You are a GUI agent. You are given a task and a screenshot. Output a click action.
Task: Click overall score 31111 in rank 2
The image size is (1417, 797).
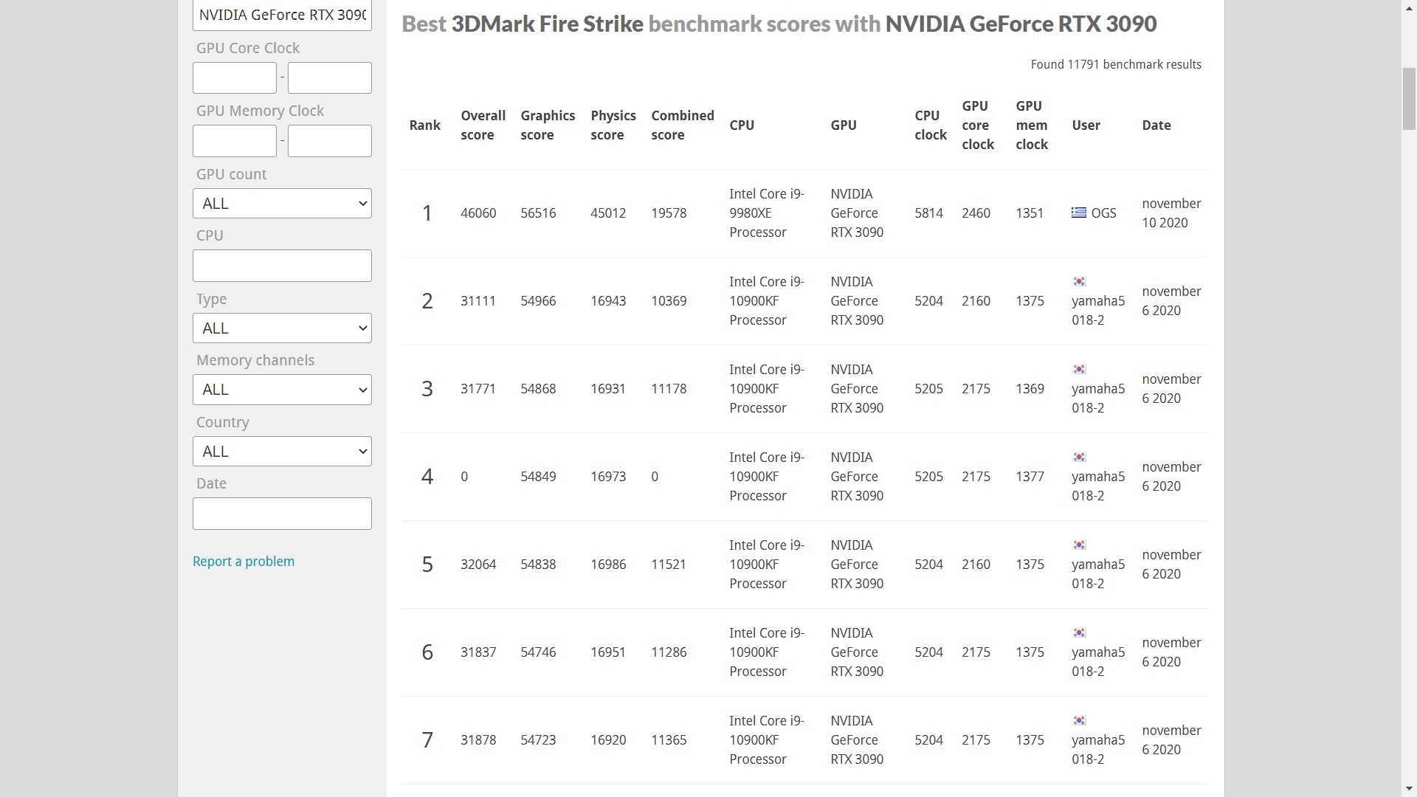[x=478, y=301]
